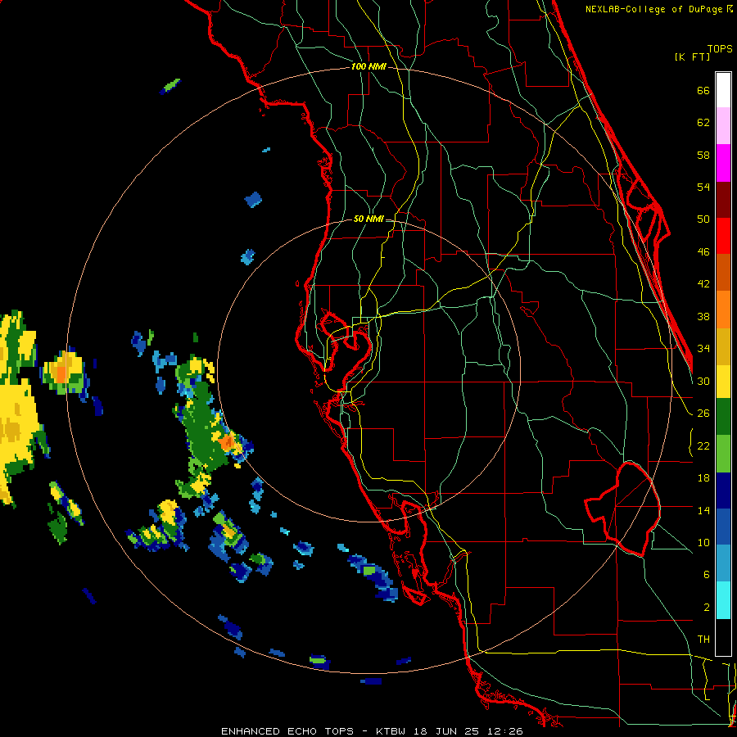Click the 50 NMI range ring label
The width and height of the screenshot is (737, 737).
click(x=368, y=219)
